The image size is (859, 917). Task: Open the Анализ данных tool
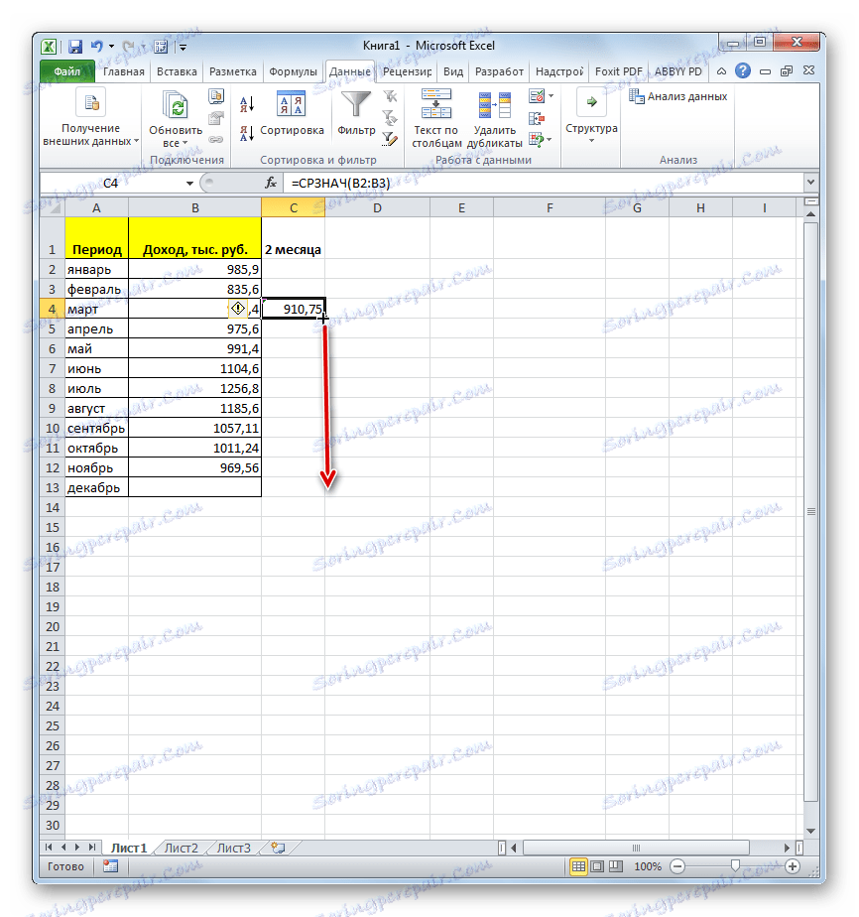(681, 96)
